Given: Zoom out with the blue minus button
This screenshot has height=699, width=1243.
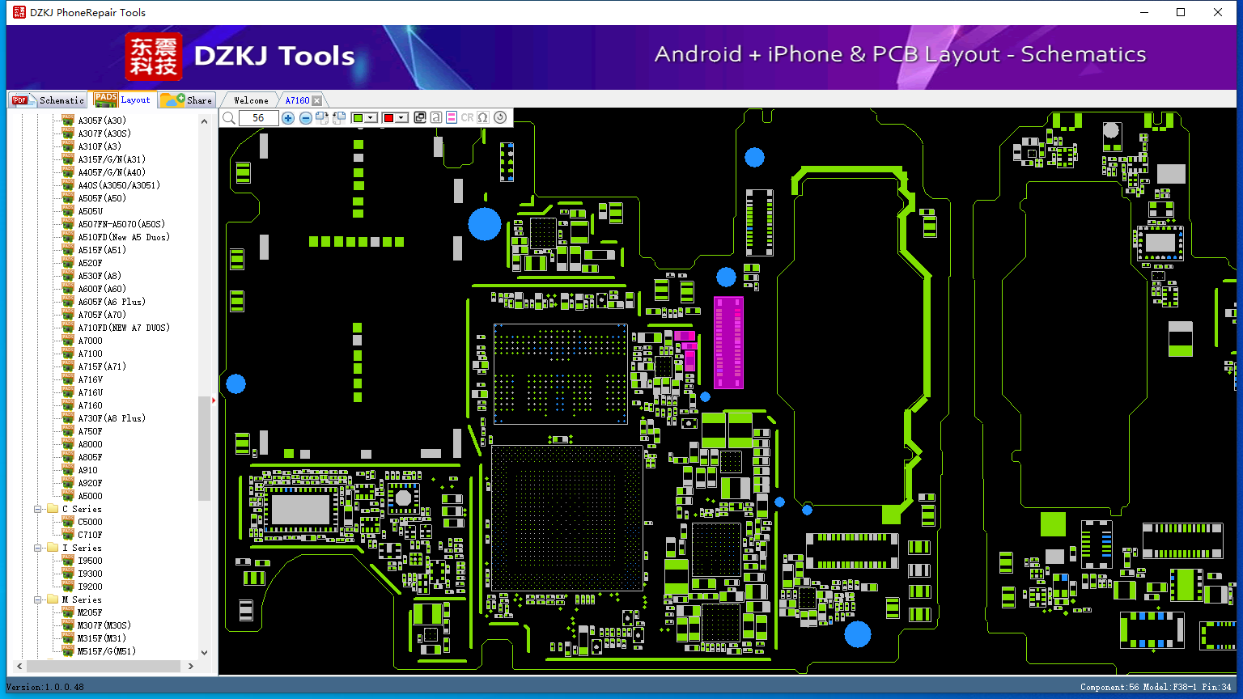Looking at the screenshot, I should click(x=305, y=118).
